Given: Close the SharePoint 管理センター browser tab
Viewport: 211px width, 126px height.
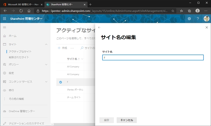Looking at the screenshot, I should [x=84, y=4].
